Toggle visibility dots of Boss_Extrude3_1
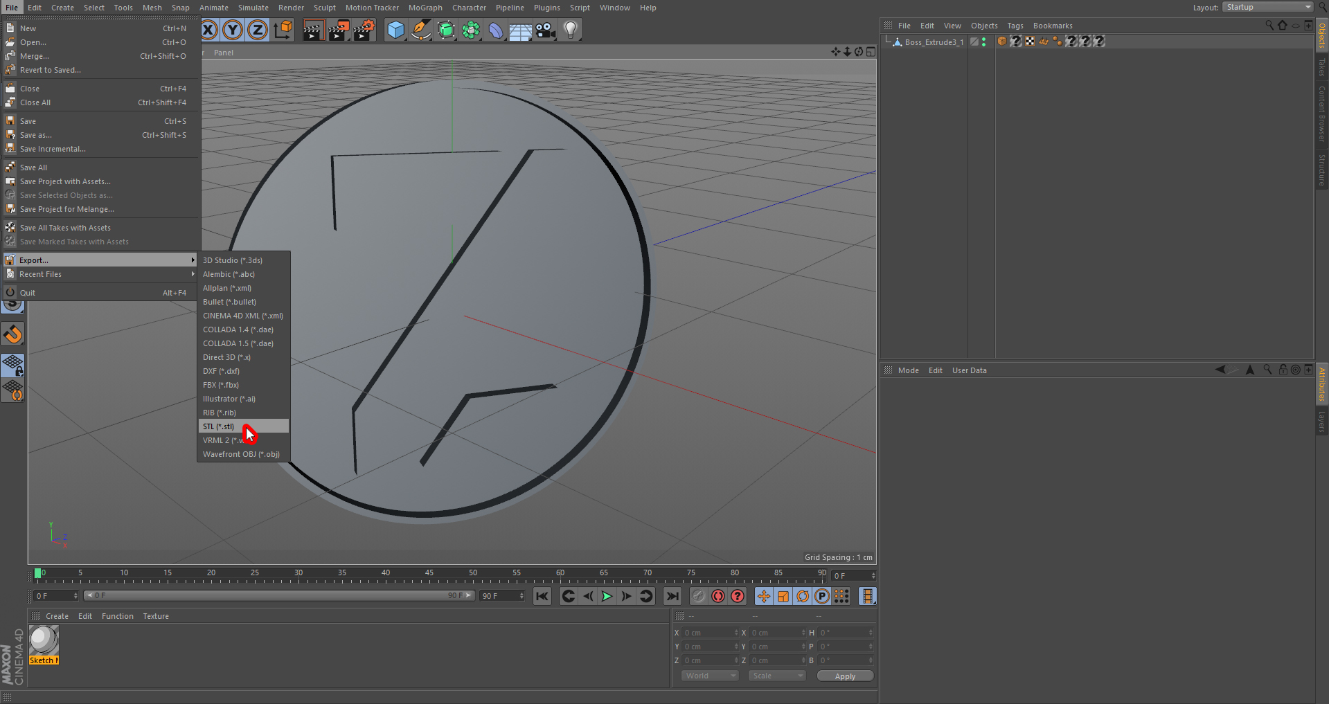 pos(983,42)
